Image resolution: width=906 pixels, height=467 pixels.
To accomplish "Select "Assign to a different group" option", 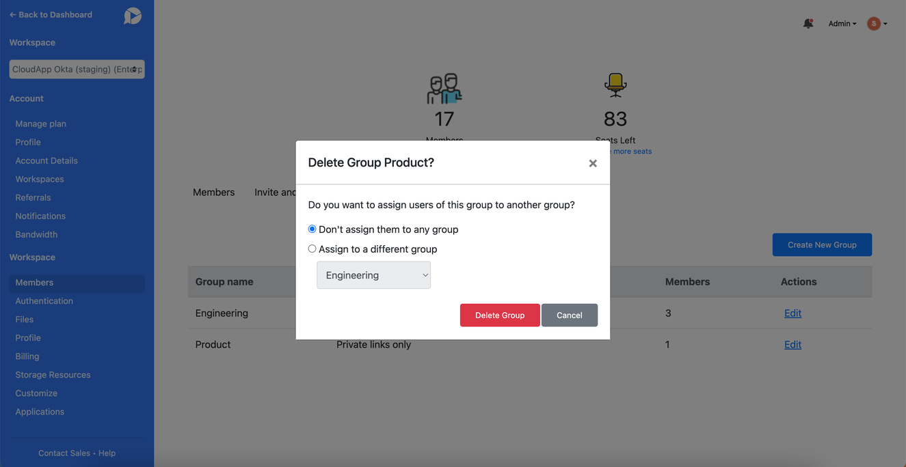I will (x=312, y=249).
